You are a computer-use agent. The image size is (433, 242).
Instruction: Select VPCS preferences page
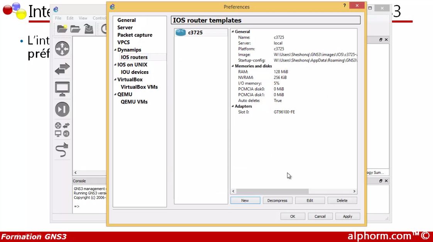(123, 42)
